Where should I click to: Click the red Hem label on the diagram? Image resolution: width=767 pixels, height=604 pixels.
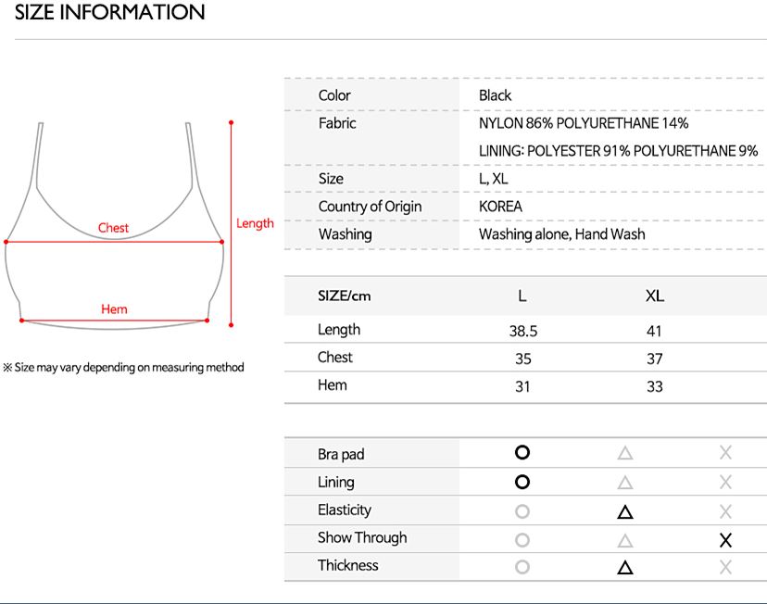[114, 308]
